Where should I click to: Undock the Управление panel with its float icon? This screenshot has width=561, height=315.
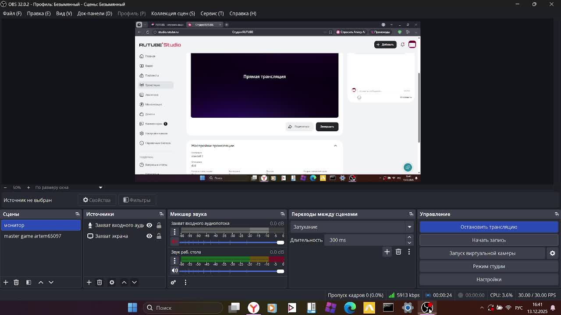coord(557,214)
